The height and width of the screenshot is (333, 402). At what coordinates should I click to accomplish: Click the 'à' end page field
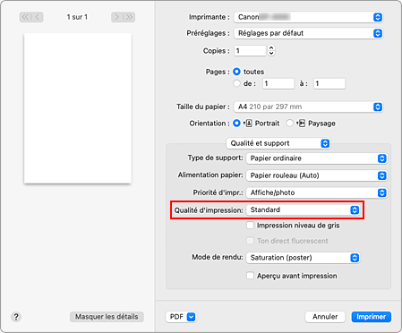pos(329,83)
